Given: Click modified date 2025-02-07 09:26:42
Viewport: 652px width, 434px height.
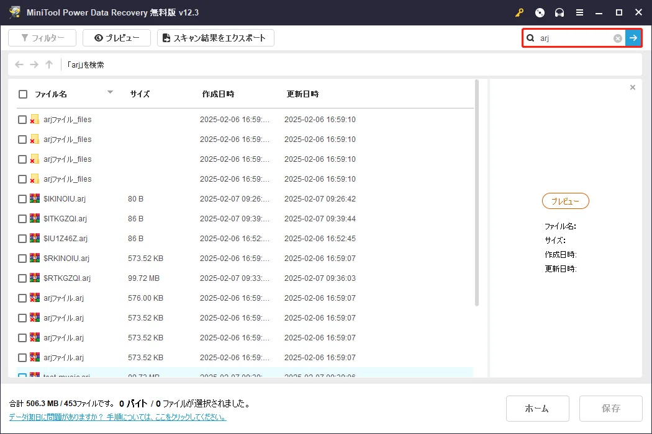Looking at the screenshot, I should click(320, 199).
